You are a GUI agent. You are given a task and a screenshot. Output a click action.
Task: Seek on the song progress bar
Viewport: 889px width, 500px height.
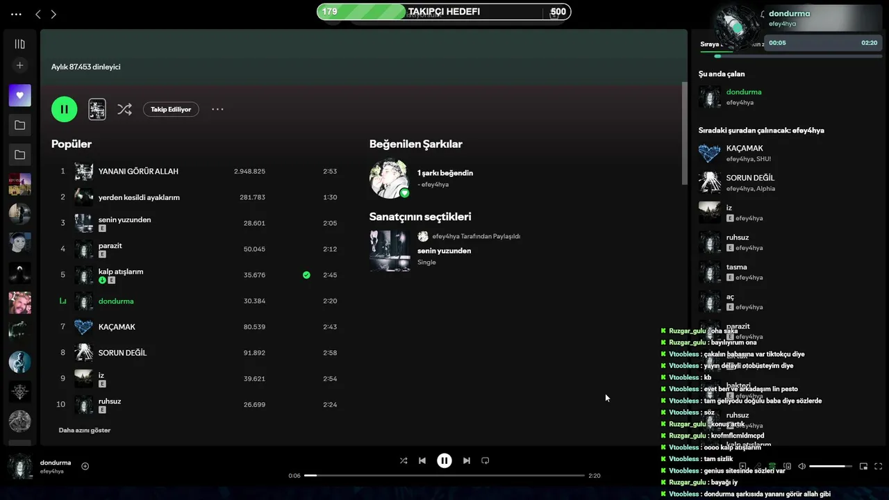(444, 476)
